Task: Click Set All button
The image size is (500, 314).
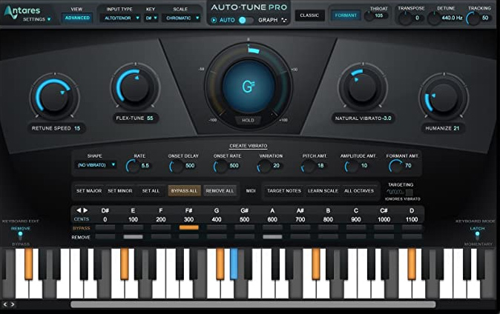Action: tap(151, 191)
